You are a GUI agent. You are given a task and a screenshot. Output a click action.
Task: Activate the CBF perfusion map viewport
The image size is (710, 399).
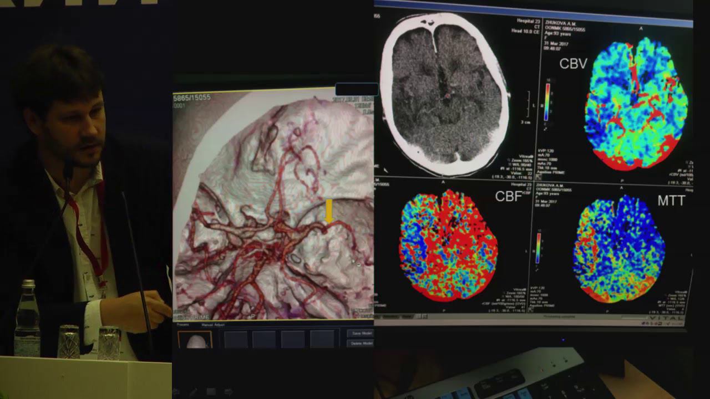452,247
